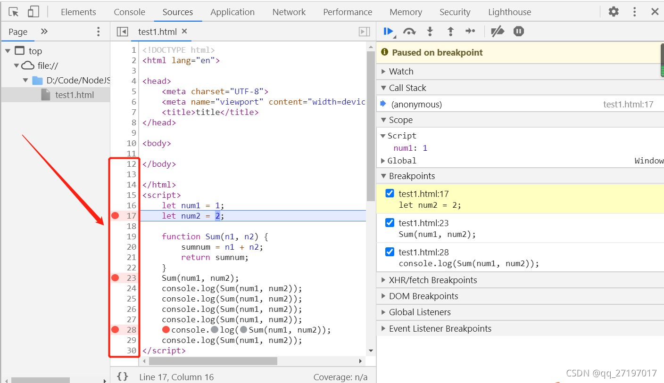Disable the test1.html:28 breakpoint checkbox

390,252
